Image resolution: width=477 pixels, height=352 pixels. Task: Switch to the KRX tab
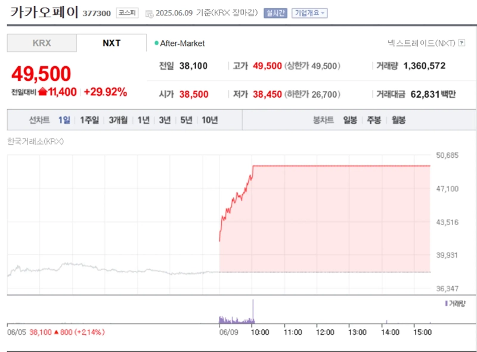42,43
